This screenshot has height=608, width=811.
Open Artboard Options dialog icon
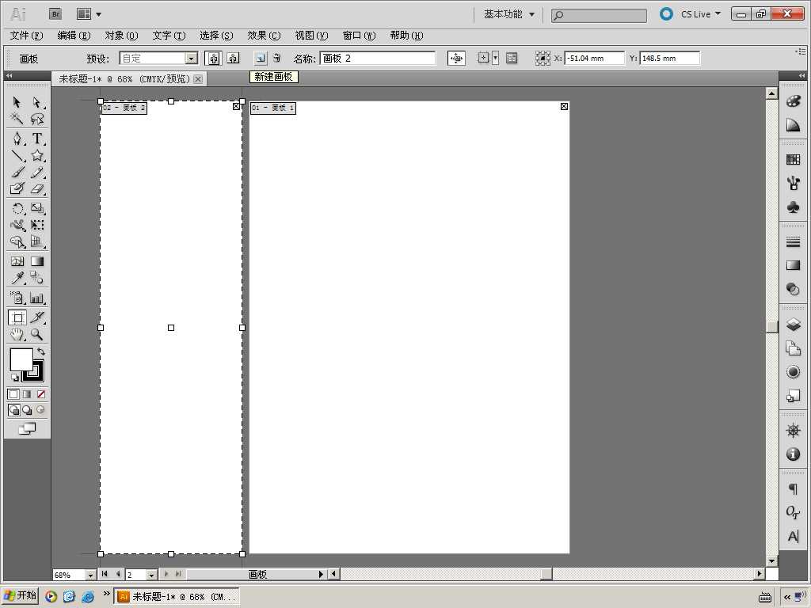pos(512,59)
